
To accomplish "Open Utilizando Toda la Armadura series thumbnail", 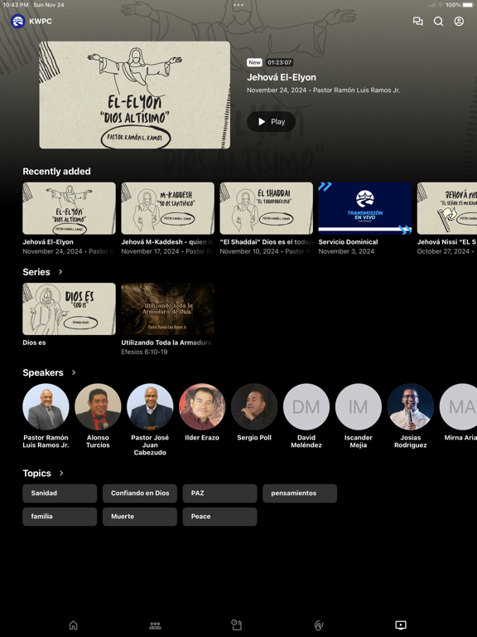I will (x=167, y=309).
